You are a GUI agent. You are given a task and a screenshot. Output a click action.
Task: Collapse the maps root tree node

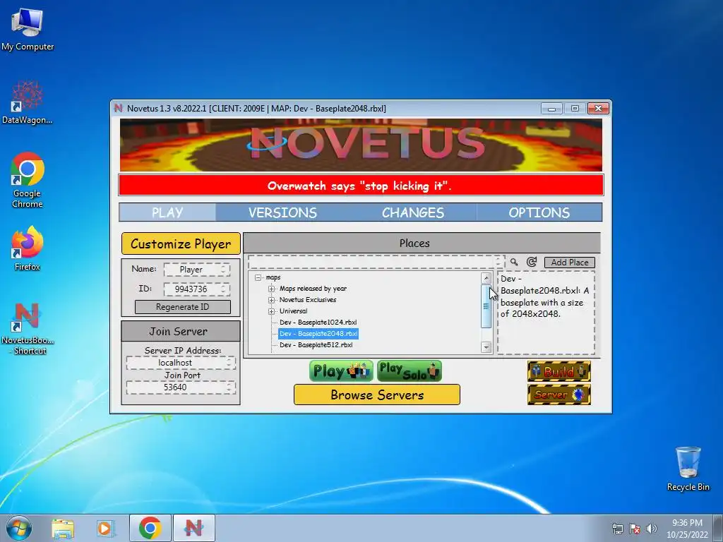click(x=258, y=277)
